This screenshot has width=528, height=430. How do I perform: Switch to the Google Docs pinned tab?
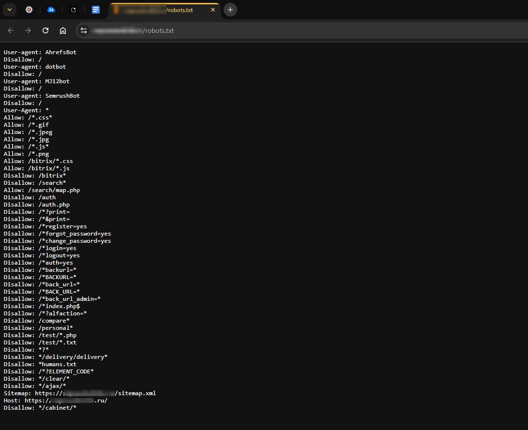click(96, 10)
